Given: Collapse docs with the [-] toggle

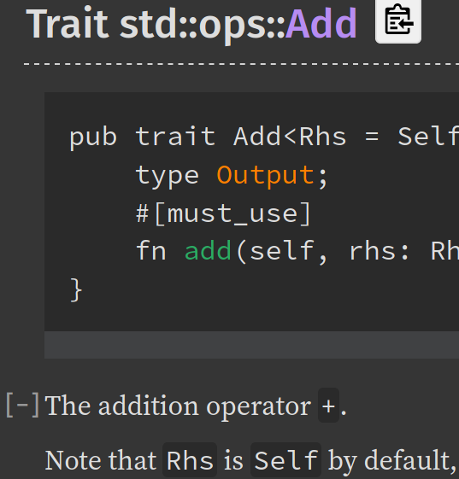Looking at the screenshot, I should [22, 406].
